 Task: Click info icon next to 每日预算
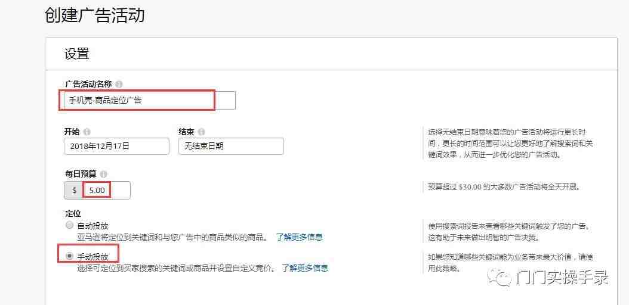click(103, 175)
